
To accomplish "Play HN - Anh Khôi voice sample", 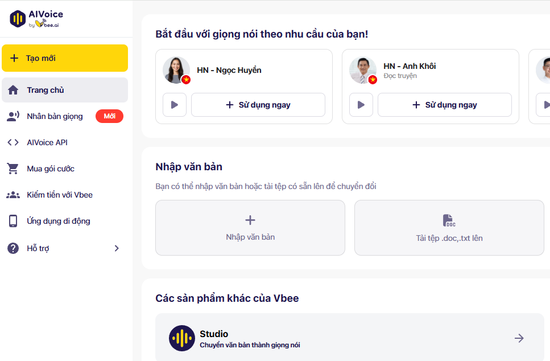I will coord(361,105).
